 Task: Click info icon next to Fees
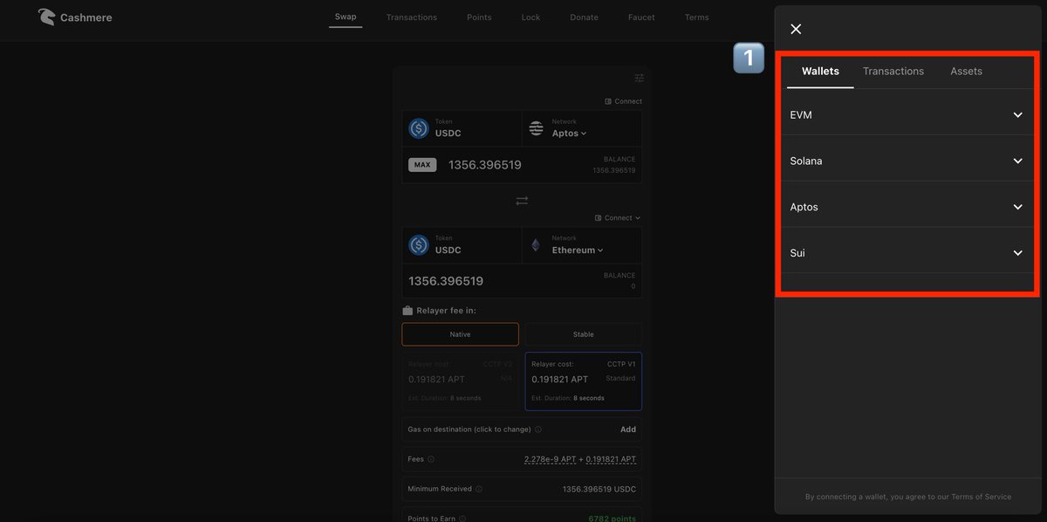click(x=432, y=459)
